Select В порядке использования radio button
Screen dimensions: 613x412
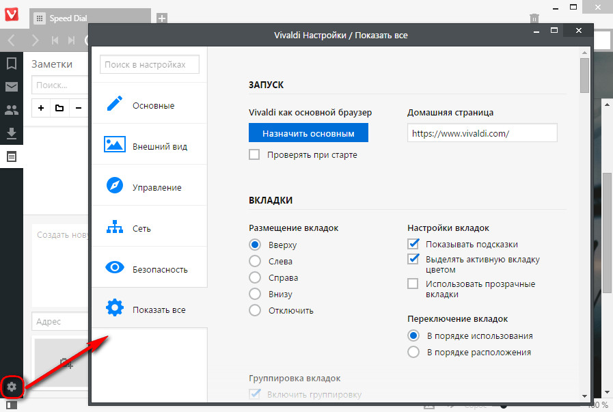click(x=413, y=335)
